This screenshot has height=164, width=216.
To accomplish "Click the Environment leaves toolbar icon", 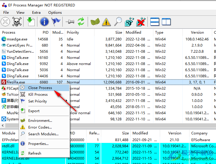I will tap(95, 22).
